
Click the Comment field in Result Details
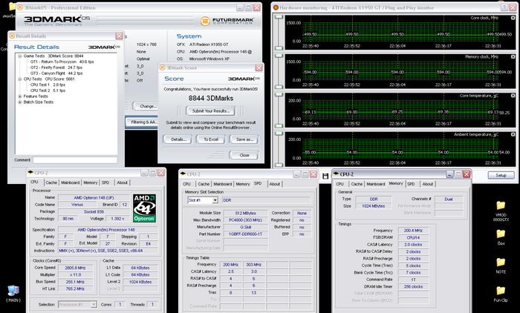coord(75,160)
